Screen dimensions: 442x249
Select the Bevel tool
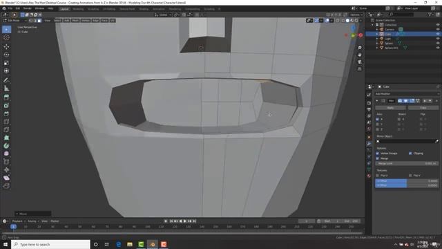pos(6,113)
